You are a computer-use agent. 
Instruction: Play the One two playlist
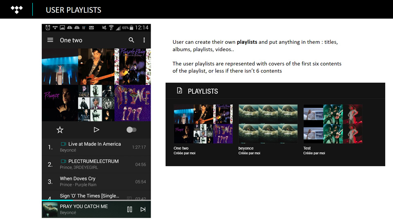pyautogui.click(x=97, y=130)
